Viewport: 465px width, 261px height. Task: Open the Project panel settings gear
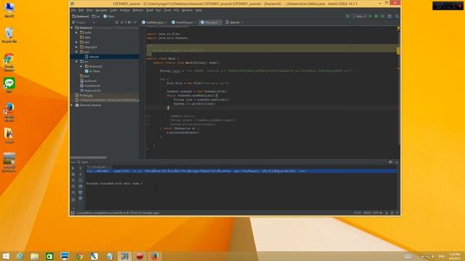(x=129, y=22)
